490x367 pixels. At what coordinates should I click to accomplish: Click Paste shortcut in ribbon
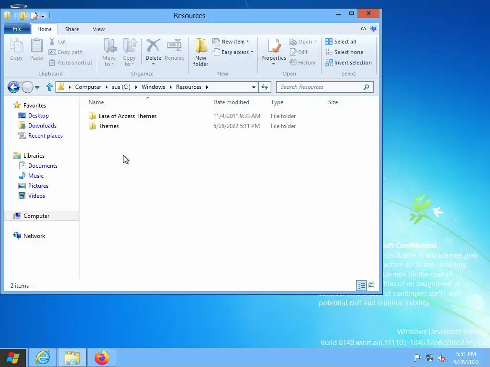(71, 63)
